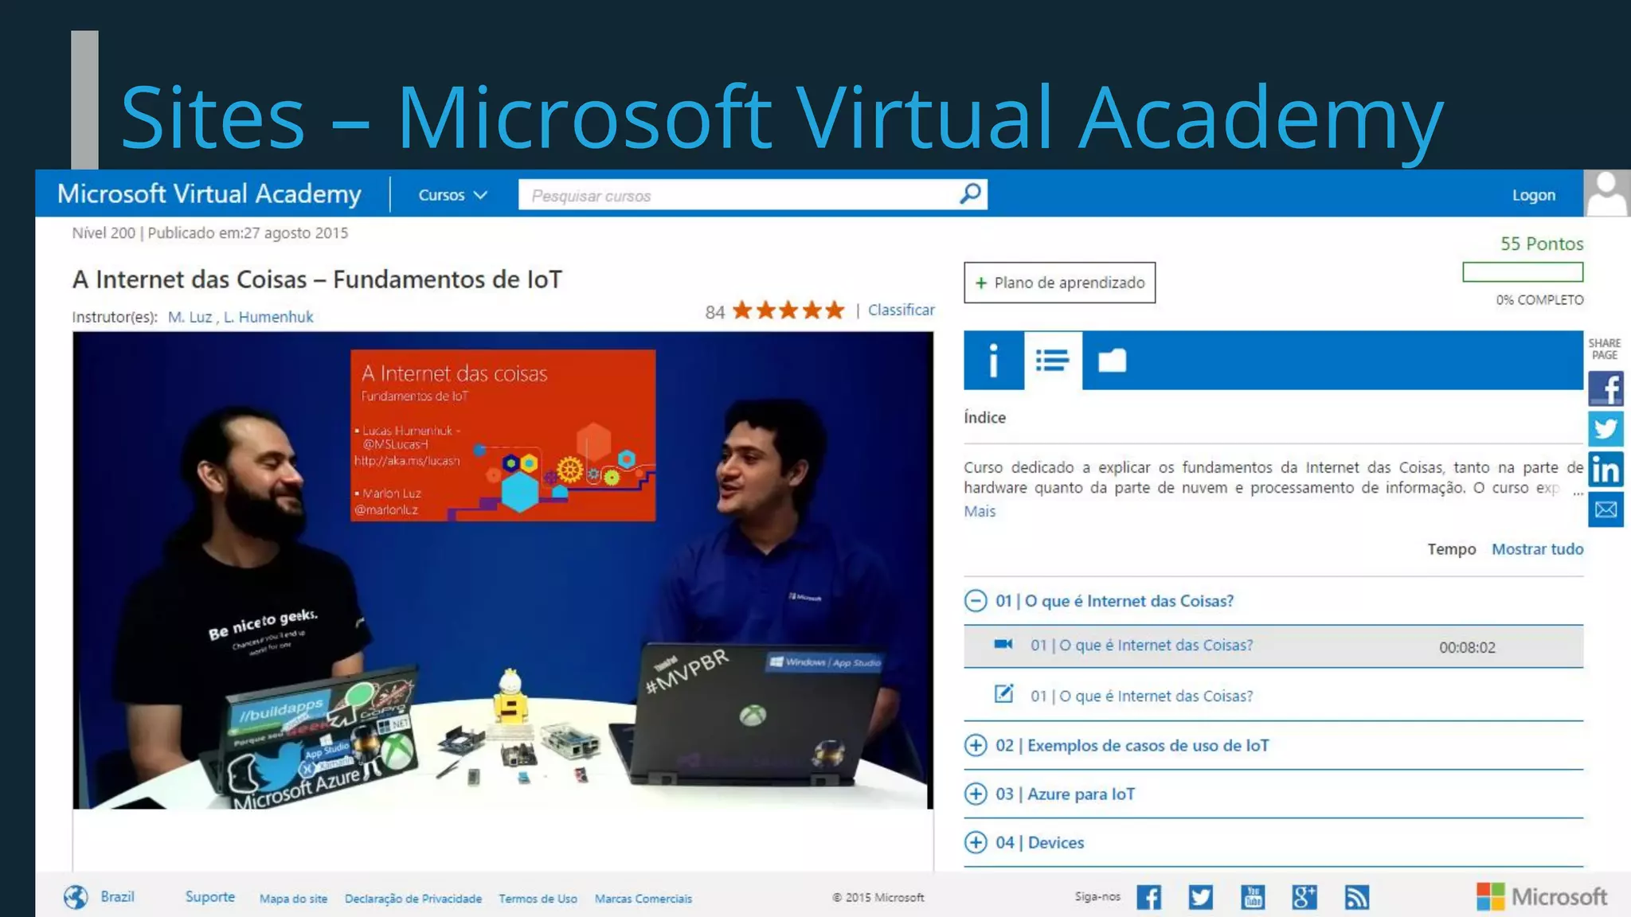This screenshot has height=917, width=1631.
Task: Open Termos de Uso link
Action: pos(538,898)
